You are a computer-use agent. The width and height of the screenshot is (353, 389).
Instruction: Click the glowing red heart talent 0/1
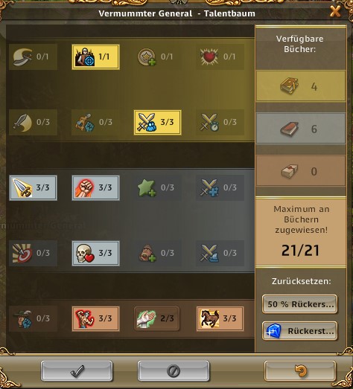220,57
